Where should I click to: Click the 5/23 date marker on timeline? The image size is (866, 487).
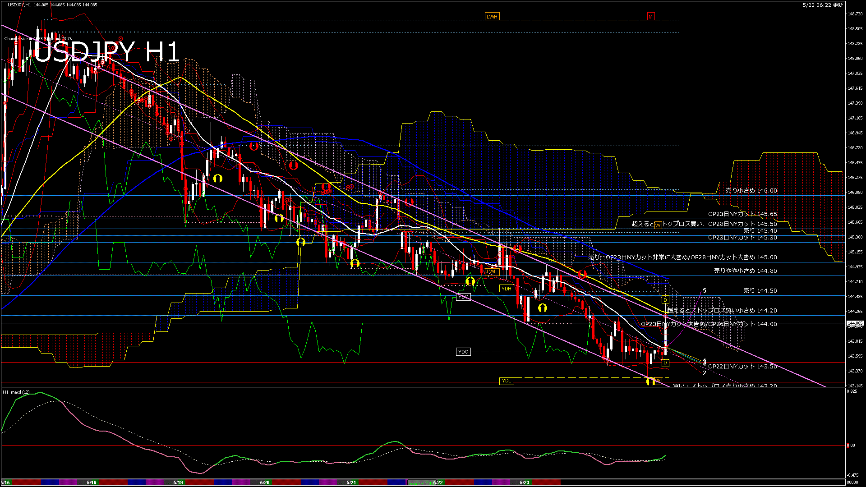pos(525,482)
